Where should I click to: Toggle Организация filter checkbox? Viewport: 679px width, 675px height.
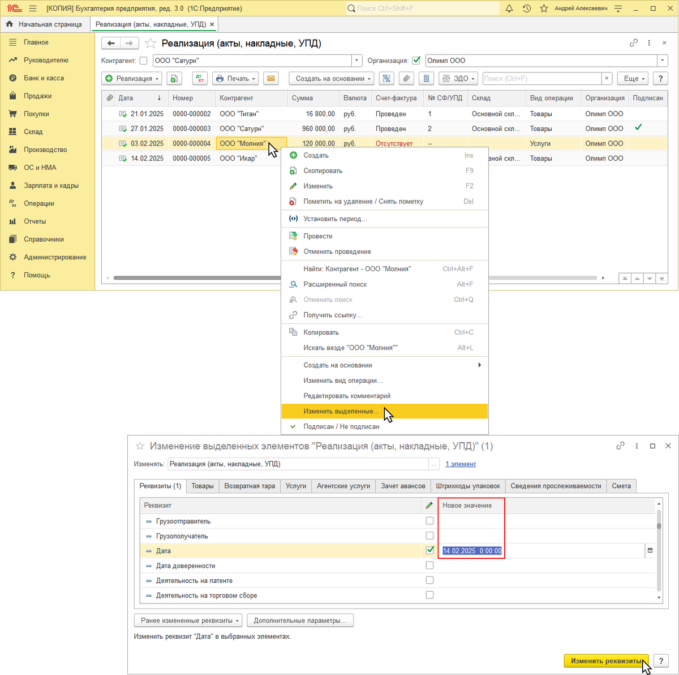tap(416, 61)
